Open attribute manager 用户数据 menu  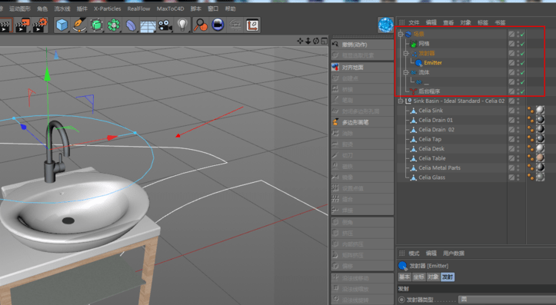(454, 254)
